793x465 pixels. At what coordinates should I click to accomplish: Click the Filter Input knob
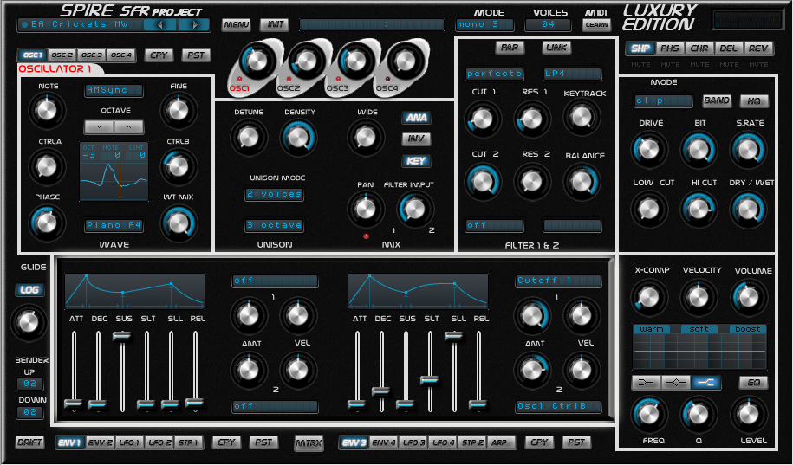415,209
